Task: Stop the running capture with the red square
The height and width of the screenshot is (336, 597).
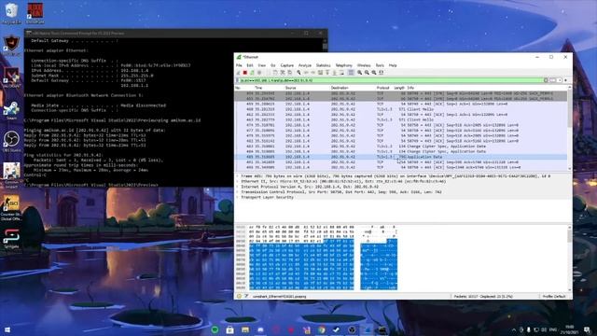Action: tap(244, 73)
